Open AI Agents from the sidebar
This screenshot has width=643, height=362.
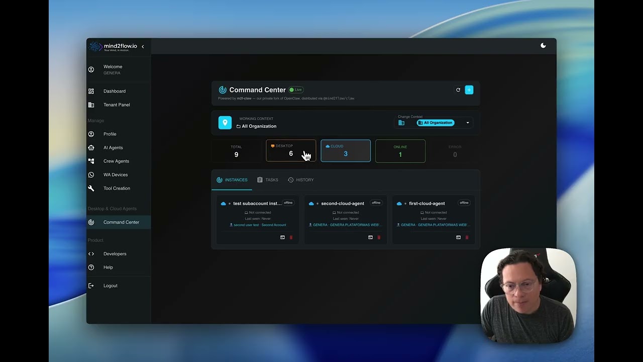coord(119,147)
